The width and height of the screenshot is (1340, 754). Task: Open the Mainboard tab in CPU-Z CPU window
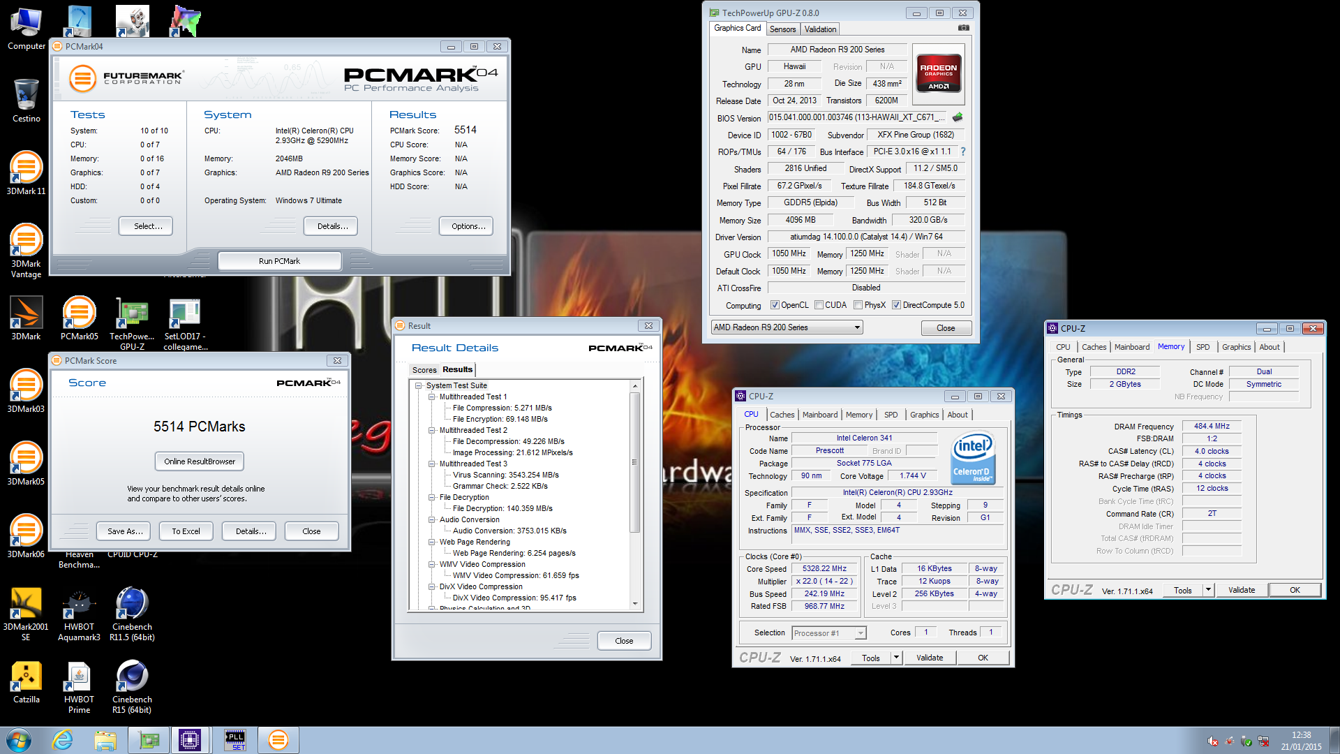click(x=819, y=415)
